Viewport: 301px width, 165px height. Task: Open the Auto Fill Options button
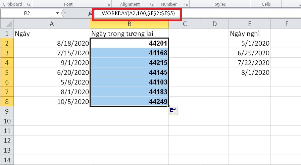173,111
